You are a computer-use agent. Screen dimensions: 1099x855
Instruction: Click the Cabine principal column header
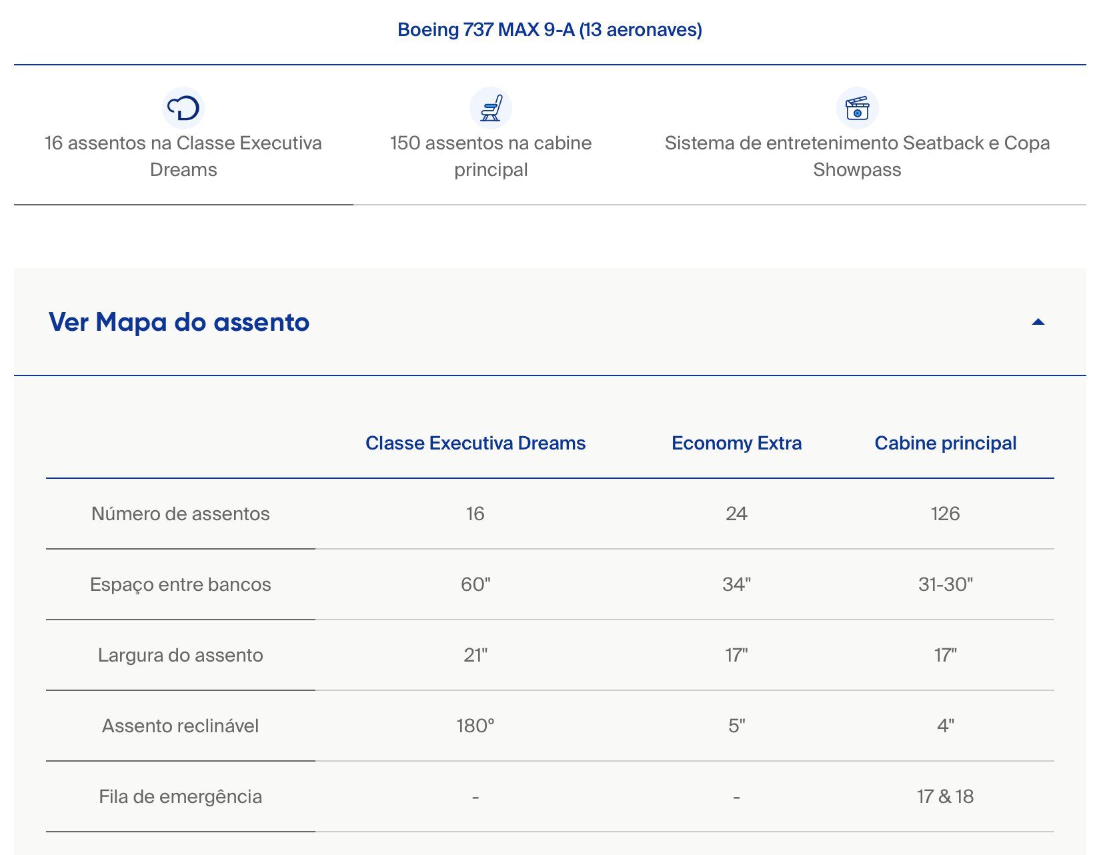click(946, 444)
